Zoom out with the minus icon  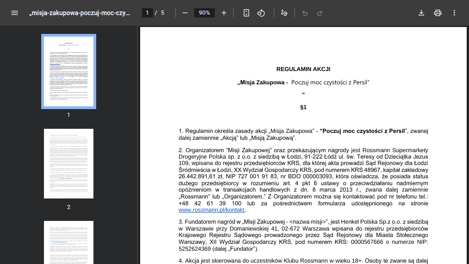click(x=185, y=13)
